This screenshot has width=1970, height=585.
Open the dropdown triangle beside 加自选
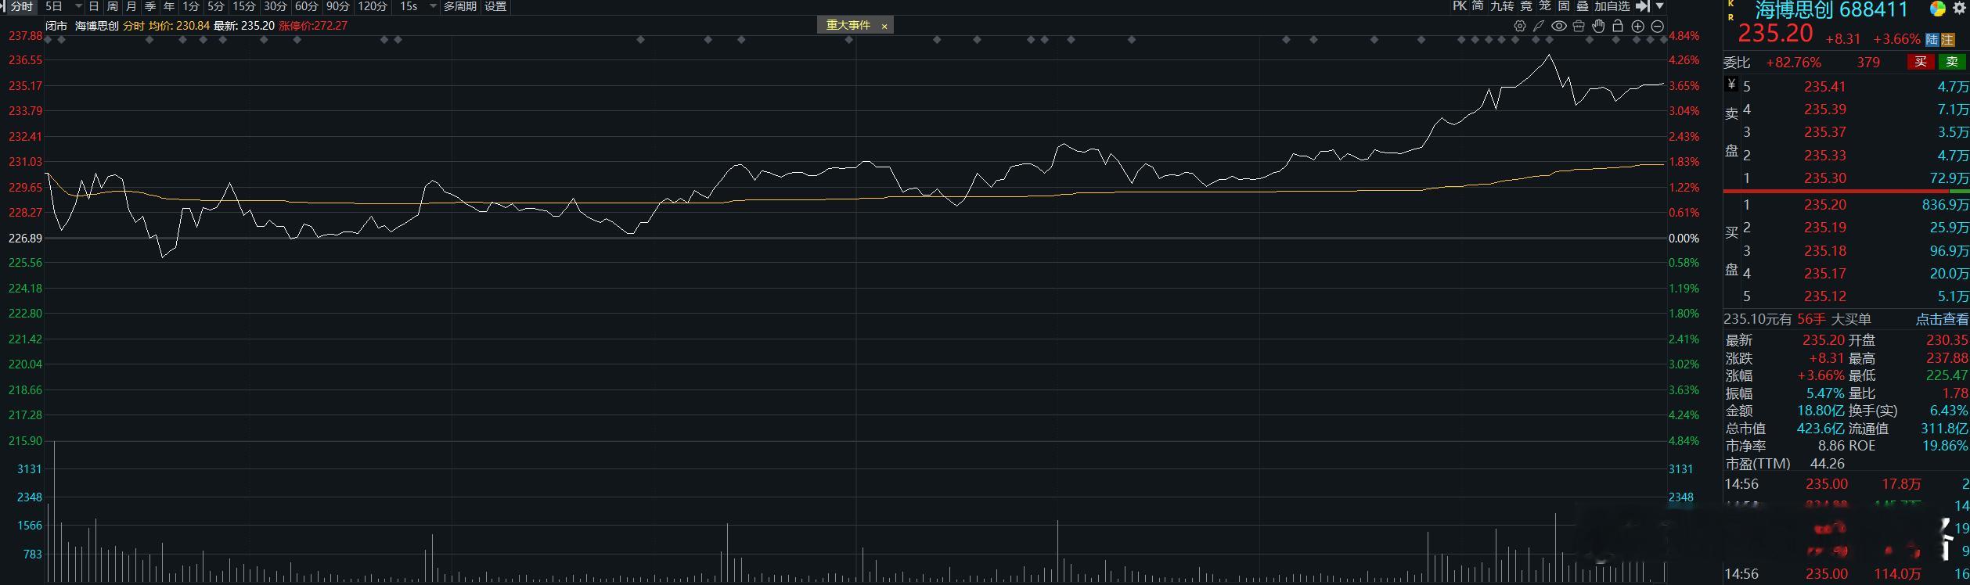[x=1659, y=6]
